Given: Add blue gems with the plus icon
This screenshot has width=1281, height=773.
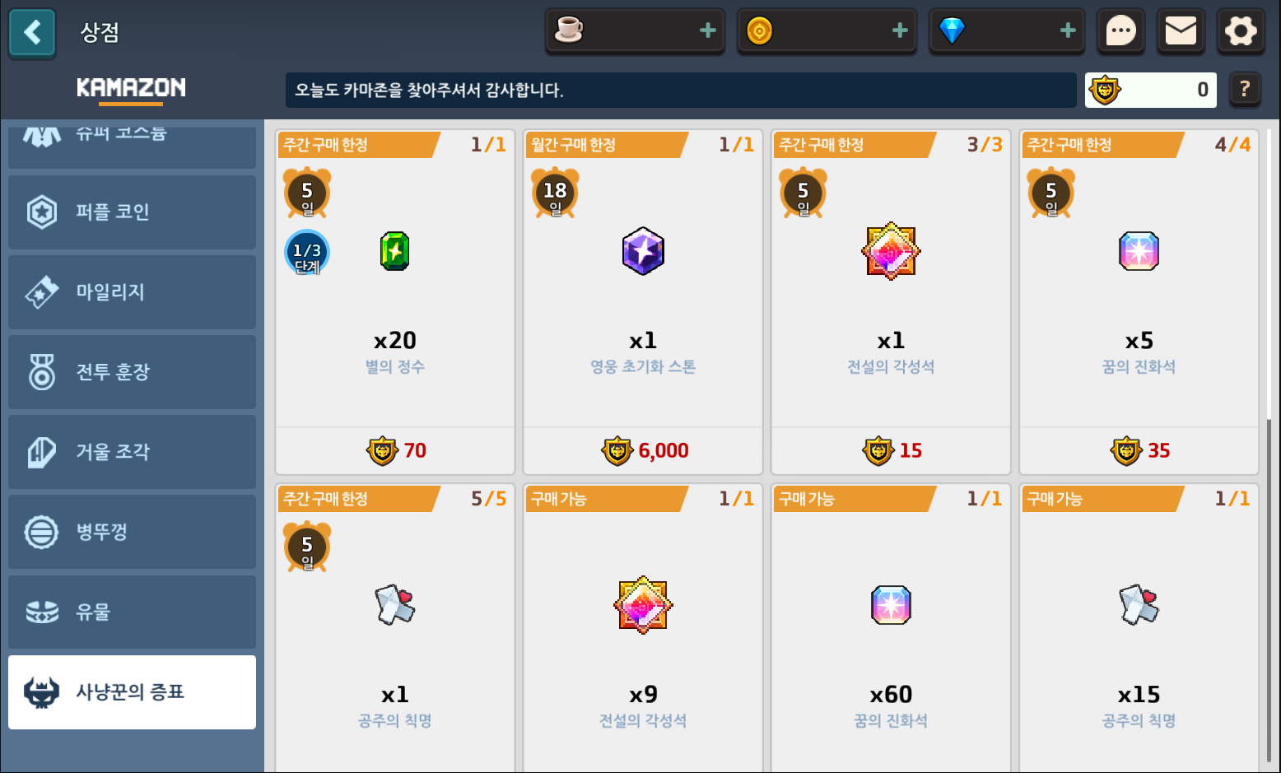Looking at the screenshot, I should [1068, 31].
